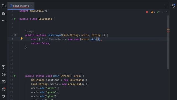Open the Project folder tool window
177x100 pixels.
(x=4, y=6)
